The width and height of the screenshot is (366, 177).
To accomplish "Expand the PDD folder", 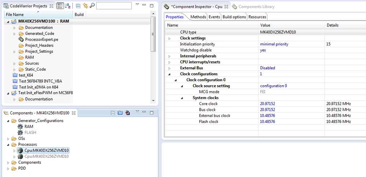I will pos(8,168).
